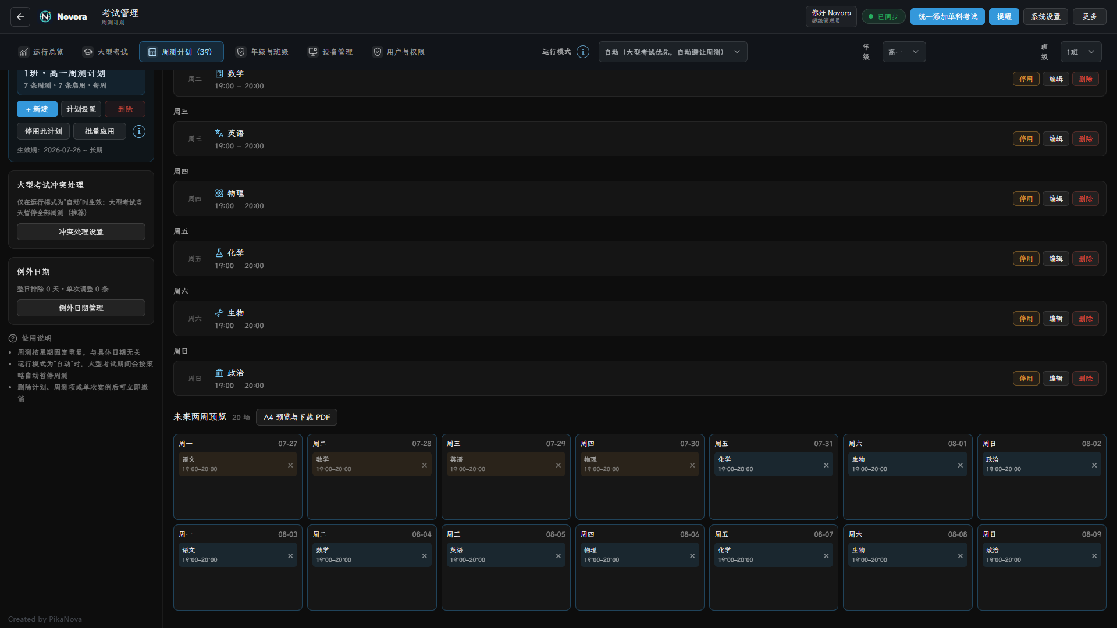Remove 政治 exam on 08-09
The image size is (1117, 628).
[x=1094, y=556]
